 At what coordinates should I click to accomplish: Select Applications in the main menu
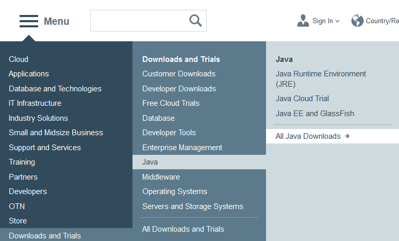(29, 74)
